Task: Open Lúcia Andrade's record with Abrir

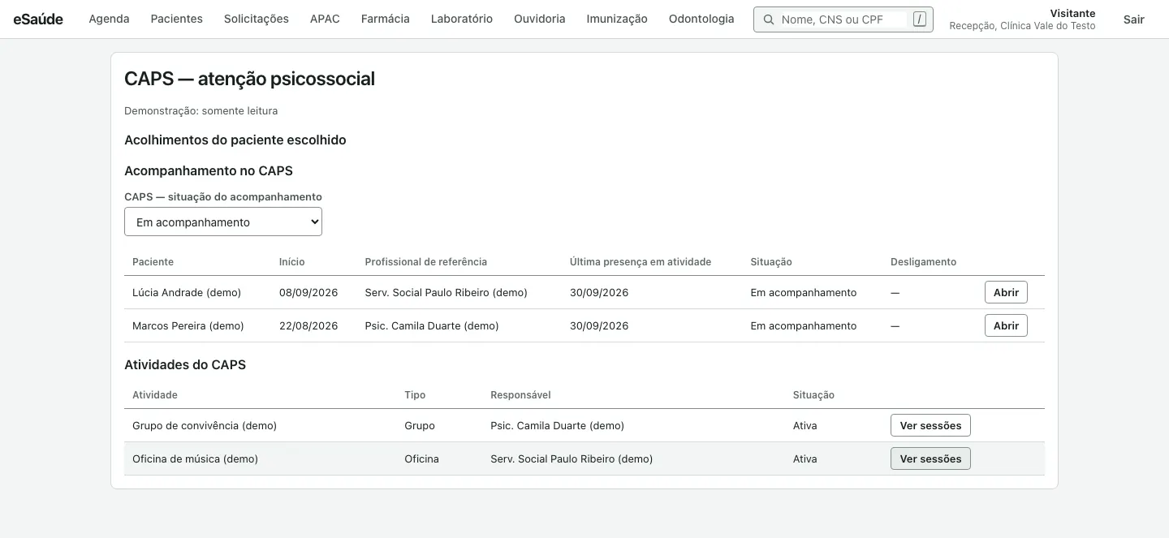Action: pyautogui.click(x=1006, y=292)
